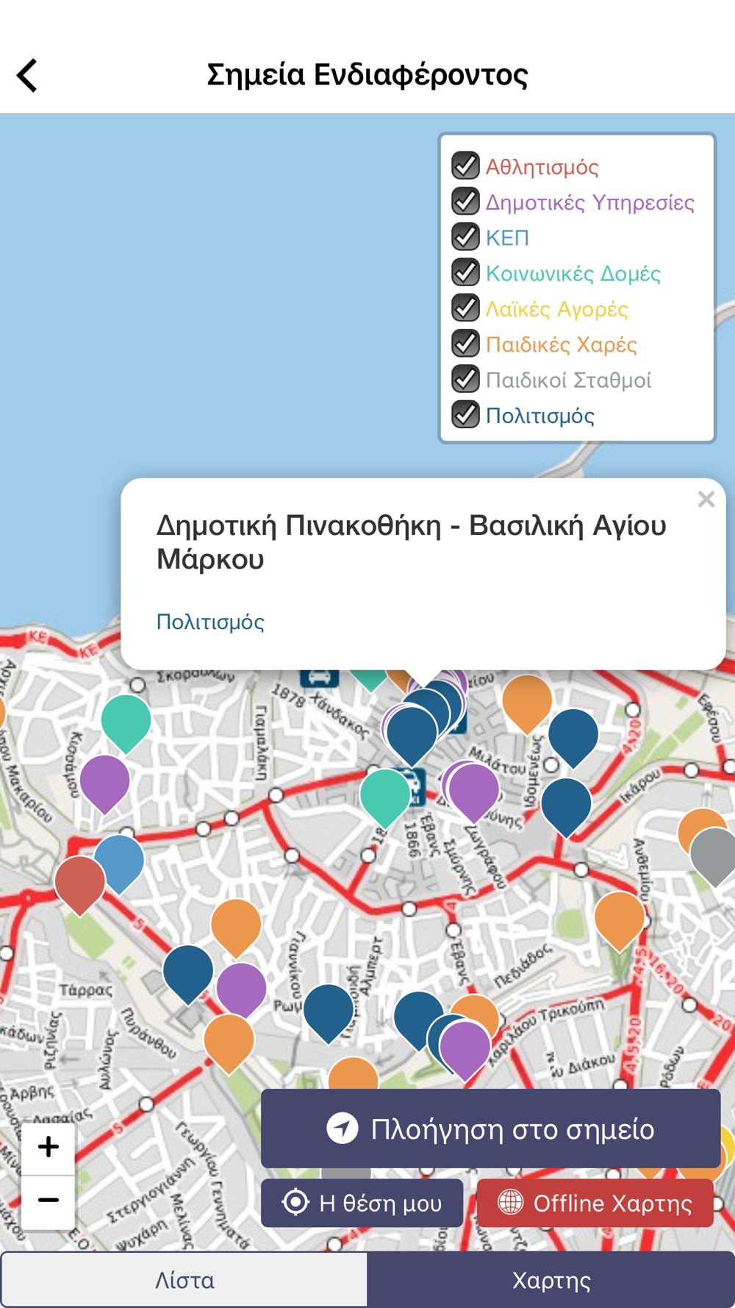Screen dimensions: 735x1308
Task: Select the orange pin above Ιδομενέως street
Action: coord(527,704)
